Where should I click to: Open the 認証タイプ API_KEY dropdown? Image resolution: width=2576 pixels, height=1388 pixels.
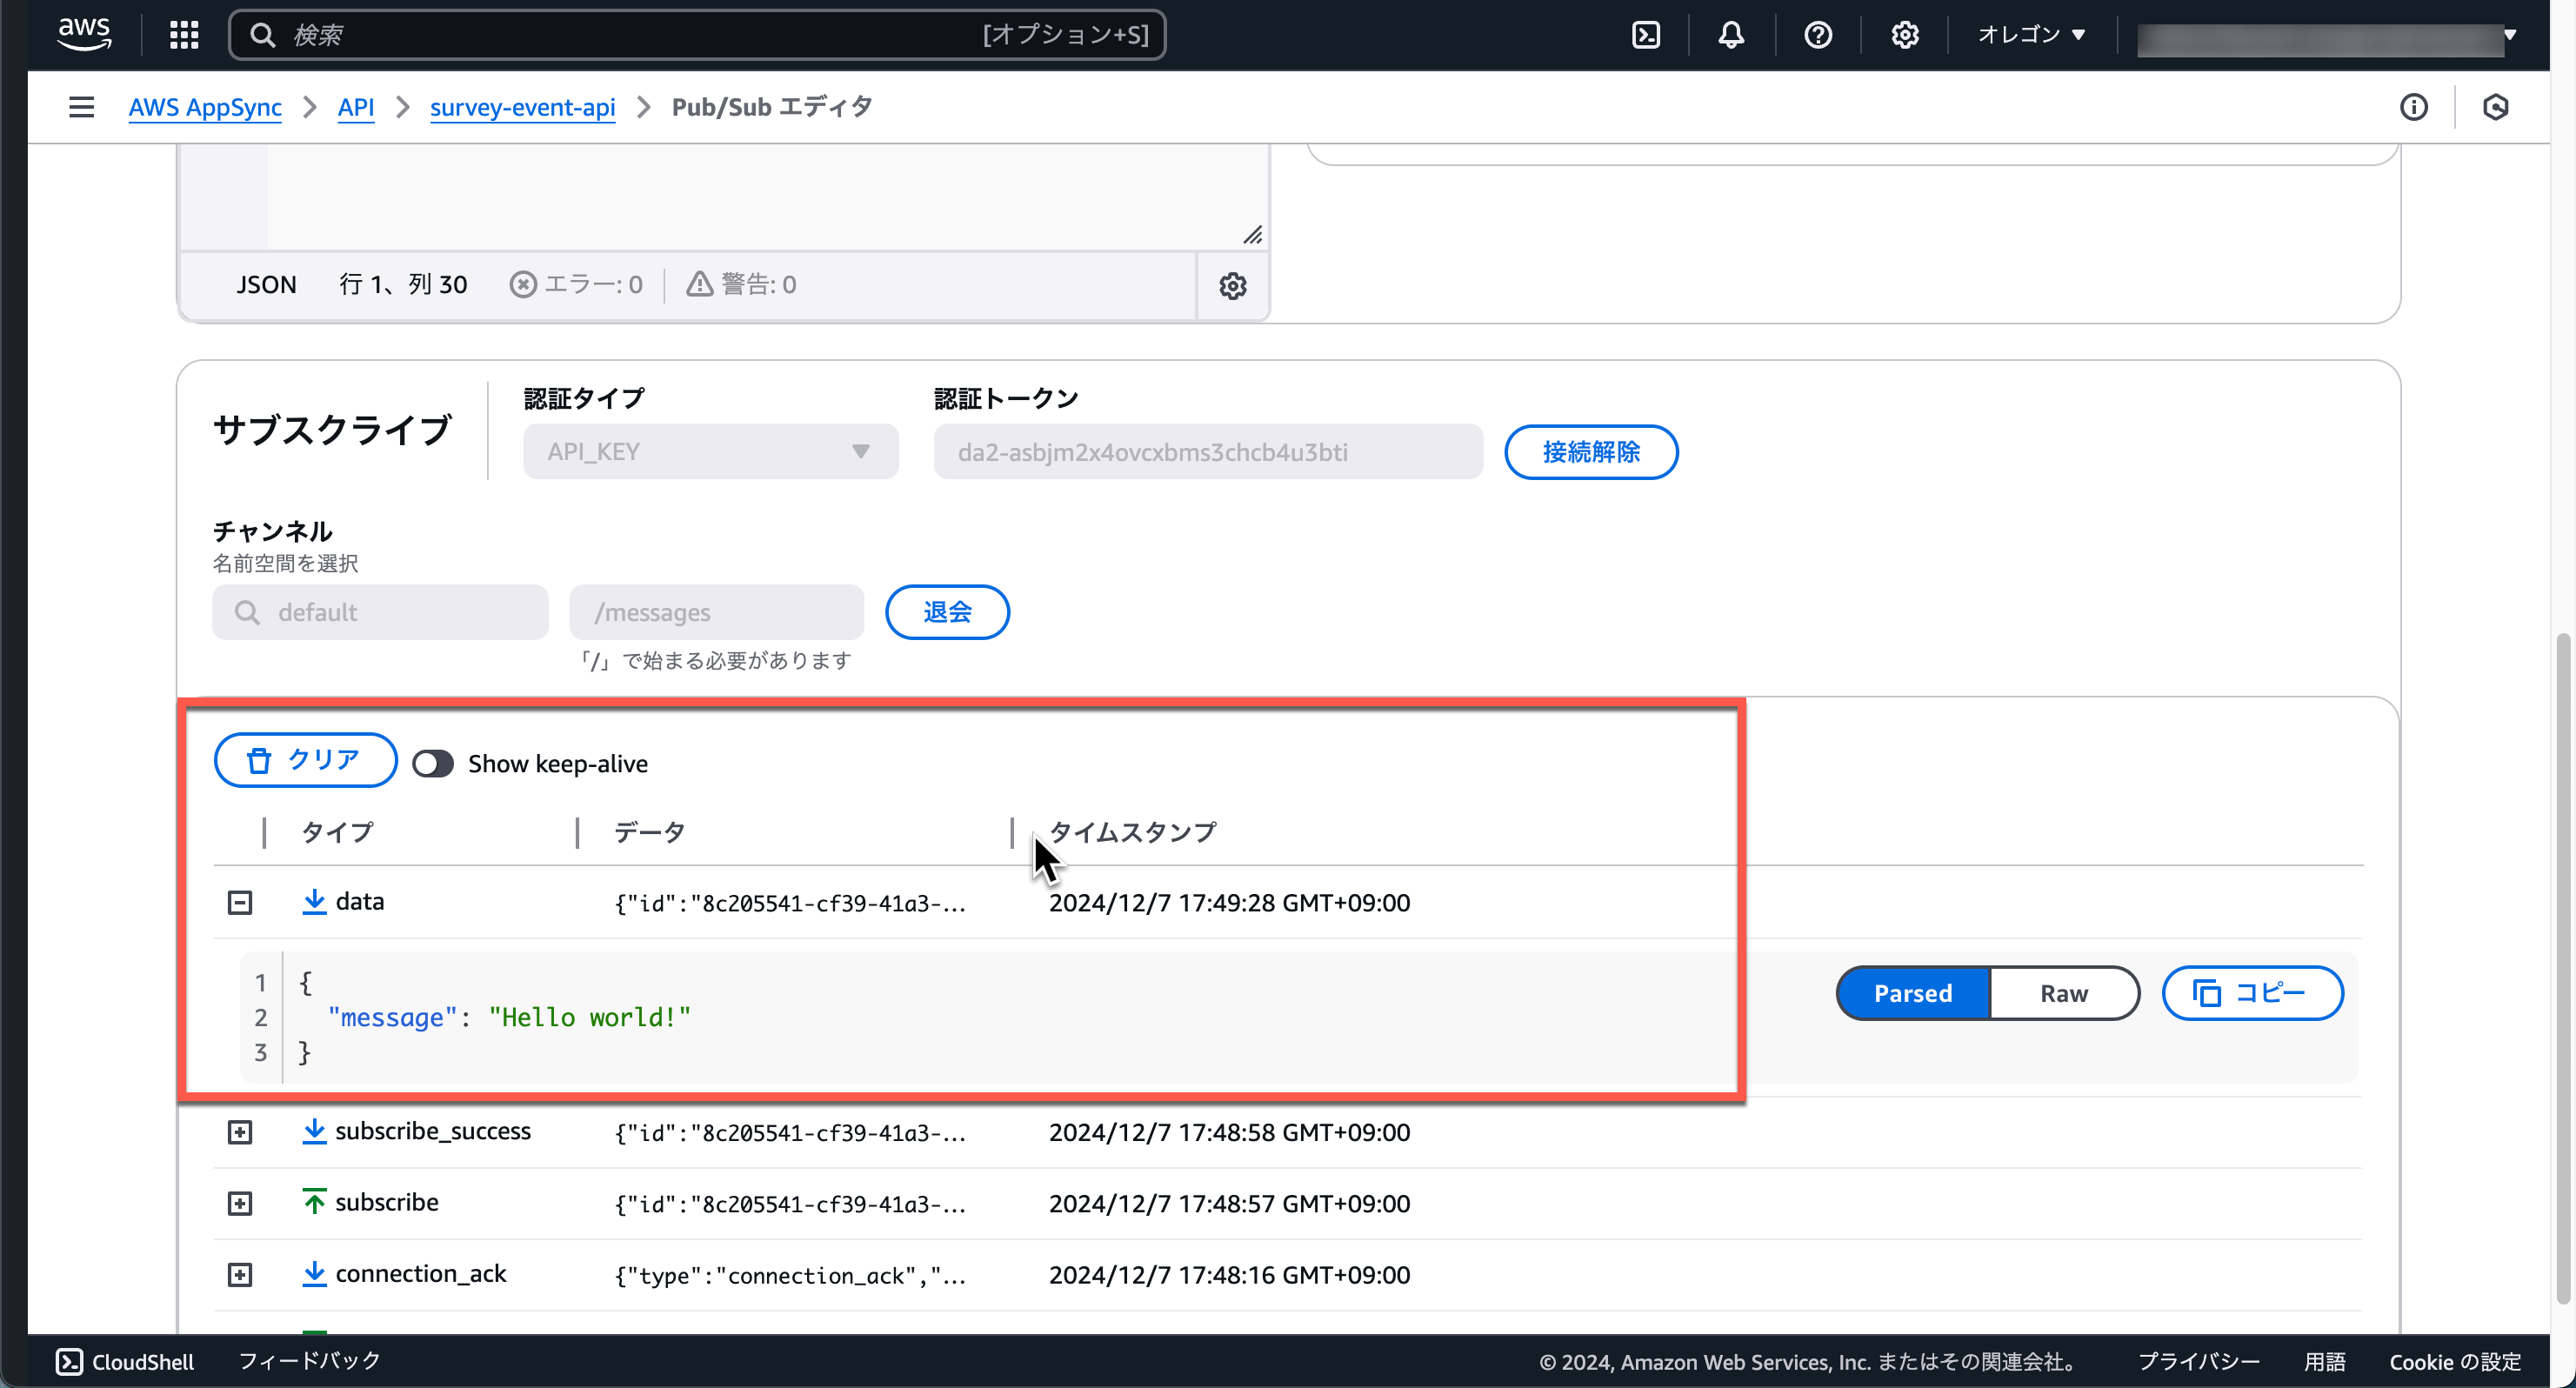click(x=709, y=451)
